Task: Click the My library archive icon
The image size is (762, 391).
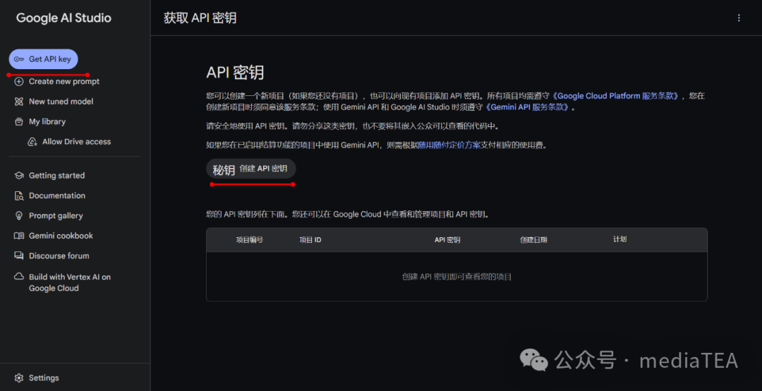Action: point(19,121)
